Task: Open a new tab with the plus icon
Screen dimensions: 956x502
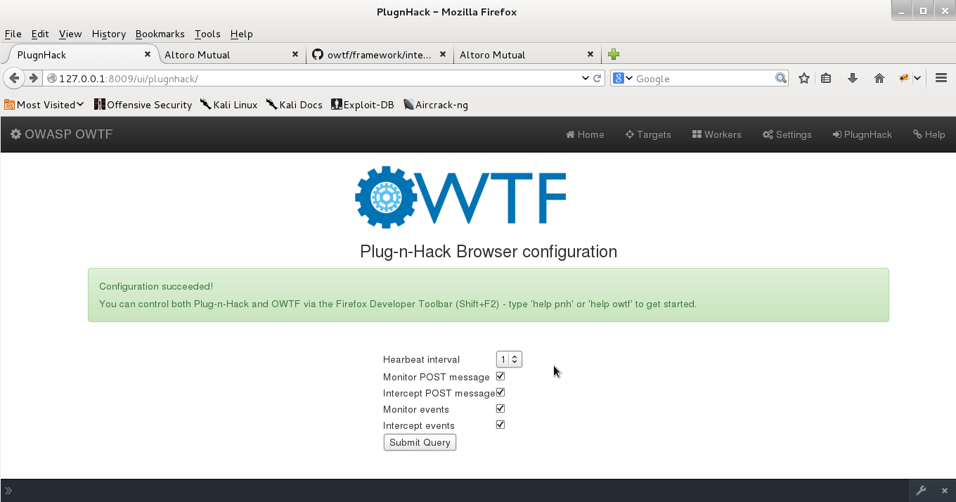Action: tap(614, 54)
